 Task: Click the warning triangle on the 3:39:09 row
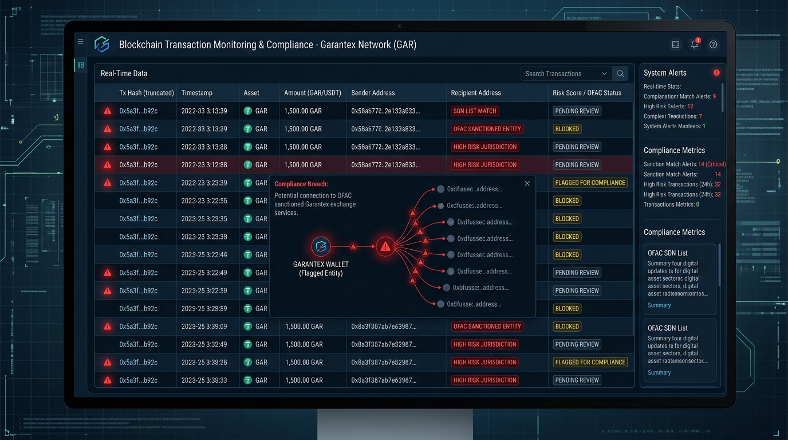click(x=107, y=327)
